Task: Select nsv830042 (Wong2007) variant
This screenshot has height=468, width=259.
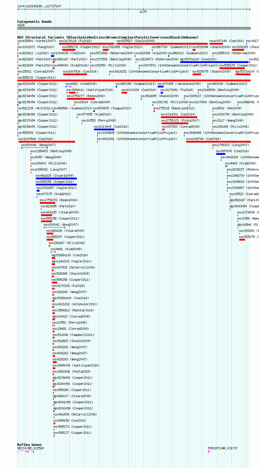Action: pyautogui.click(x=61, y=225)
